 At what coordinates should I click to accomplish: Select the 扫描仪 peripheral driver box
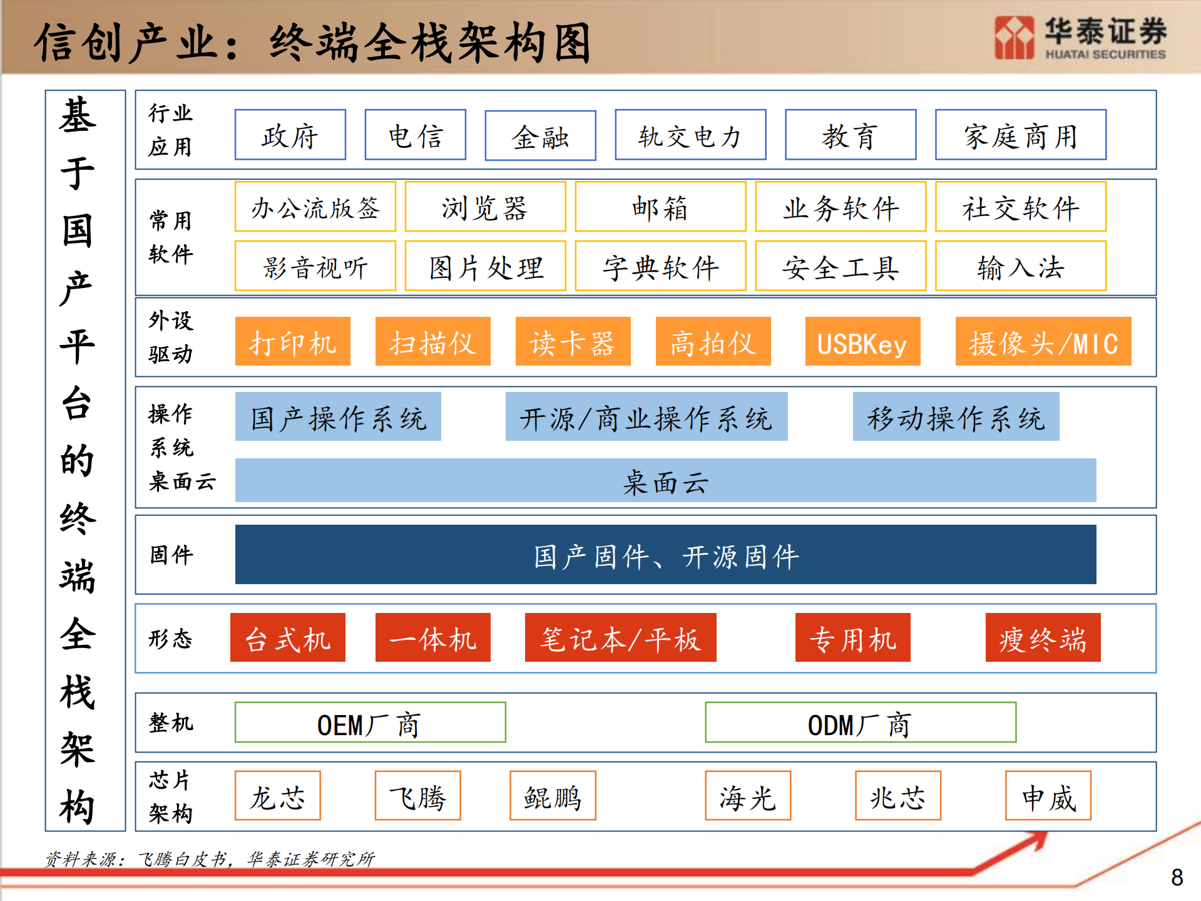(432, 341)
